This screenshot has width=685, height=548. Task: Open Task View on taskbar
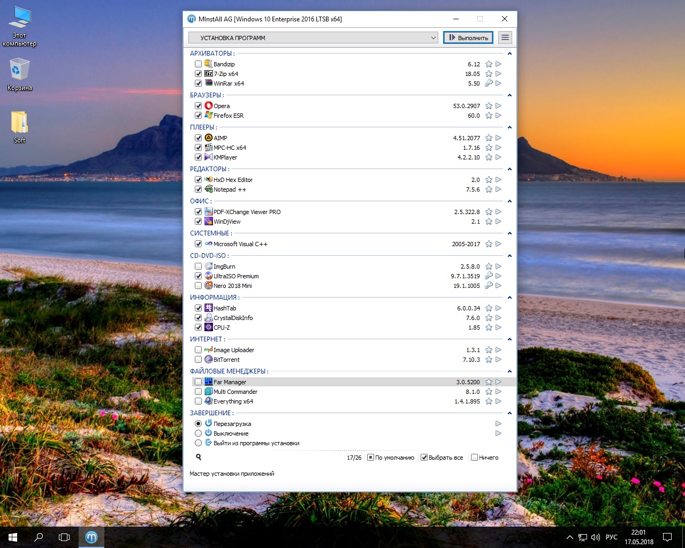coord(64,537)
